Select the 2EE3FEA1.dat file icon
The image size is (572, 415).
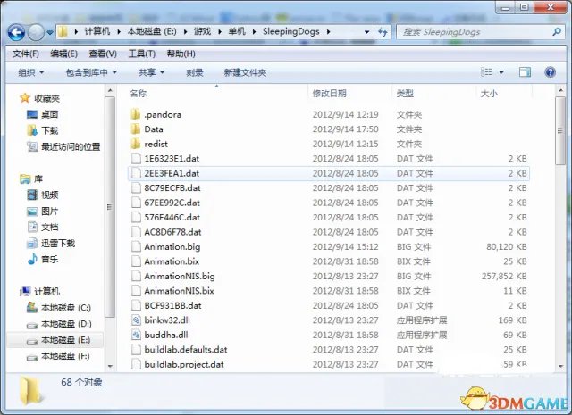(136, 173)
